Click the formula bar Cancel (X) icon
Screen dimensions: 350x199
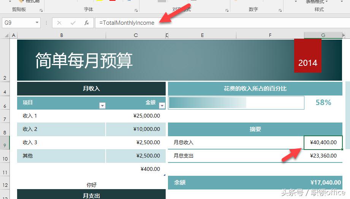59,23
